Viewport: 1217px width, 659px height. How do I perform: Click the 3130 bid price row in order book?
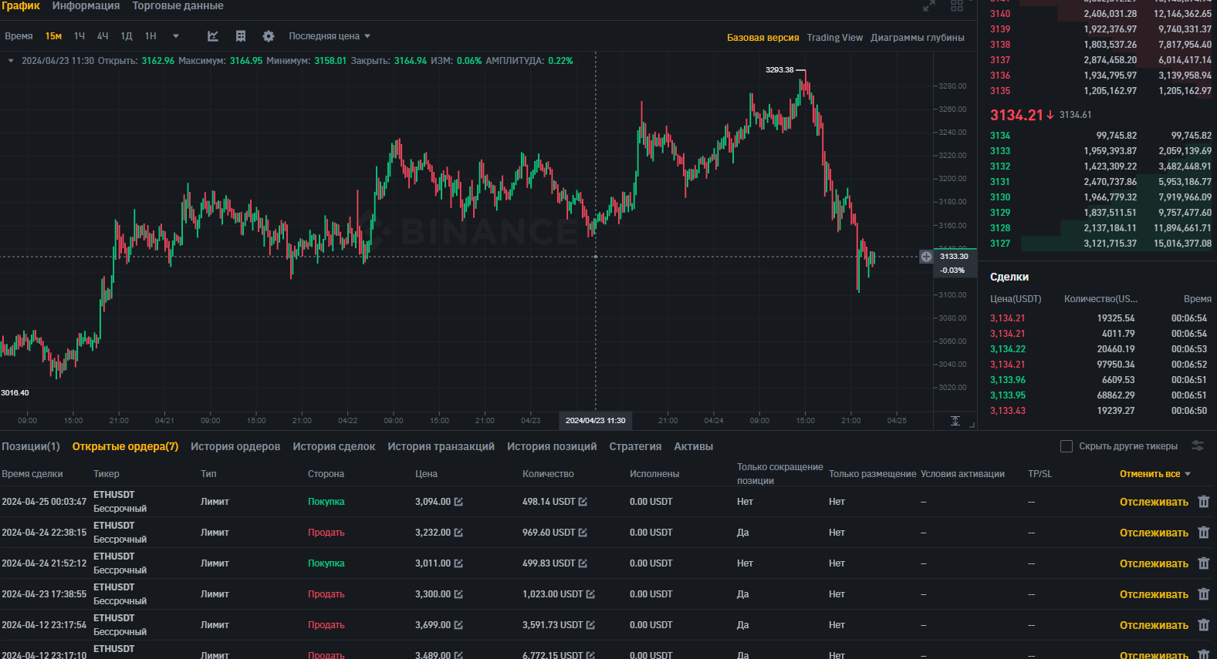(1000, 197)
